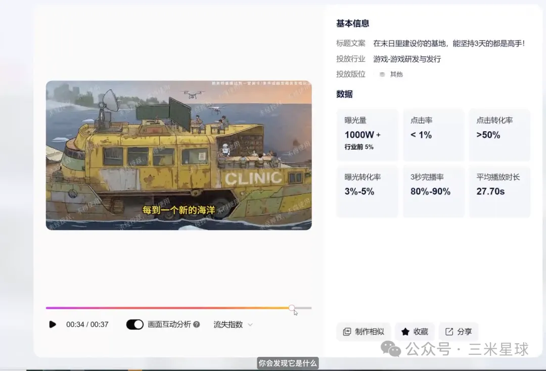
Task: Open the help icon beside 画面互动分析
Action: [196, 324]
